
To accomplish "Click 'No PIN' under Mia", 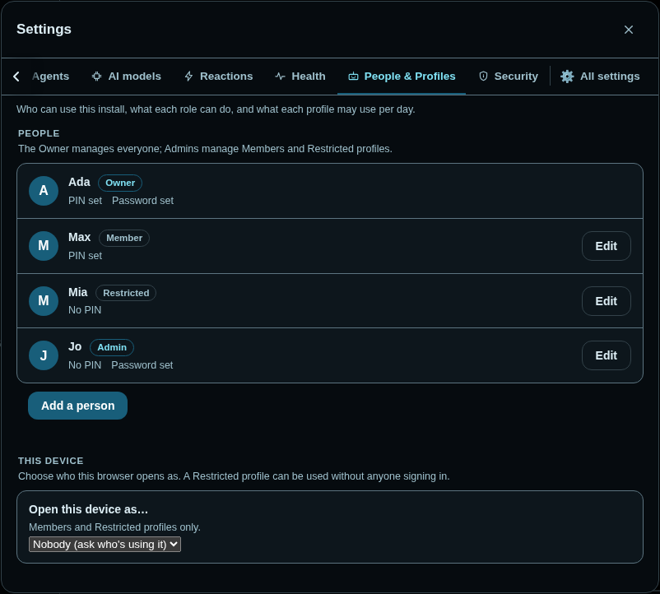I will coord(85,310).
